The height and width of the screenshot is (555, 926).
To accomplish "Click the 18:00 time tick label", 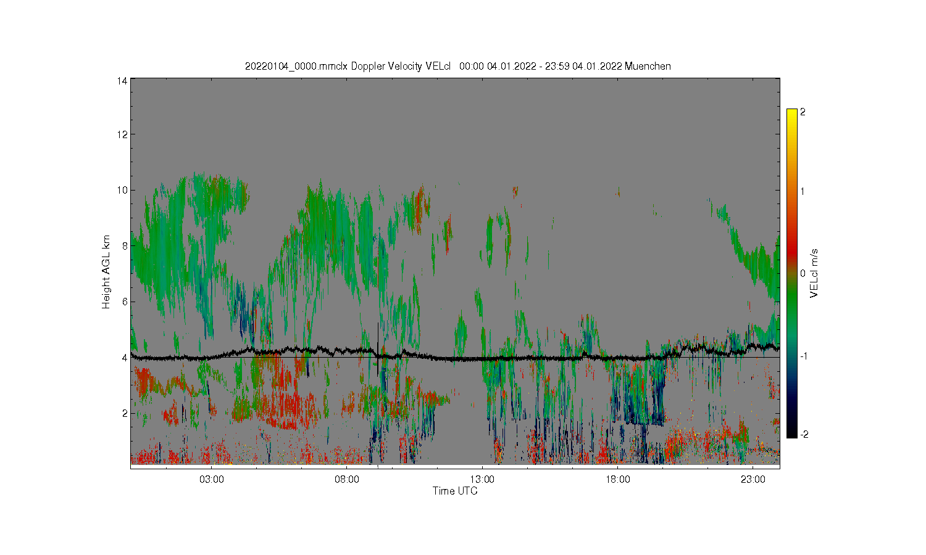I will [x=617, y=479].
